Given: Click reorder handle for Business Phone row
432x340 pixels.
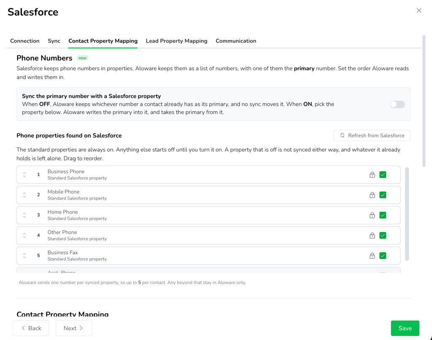Looking at the screenshot, I should pos(24,174).
